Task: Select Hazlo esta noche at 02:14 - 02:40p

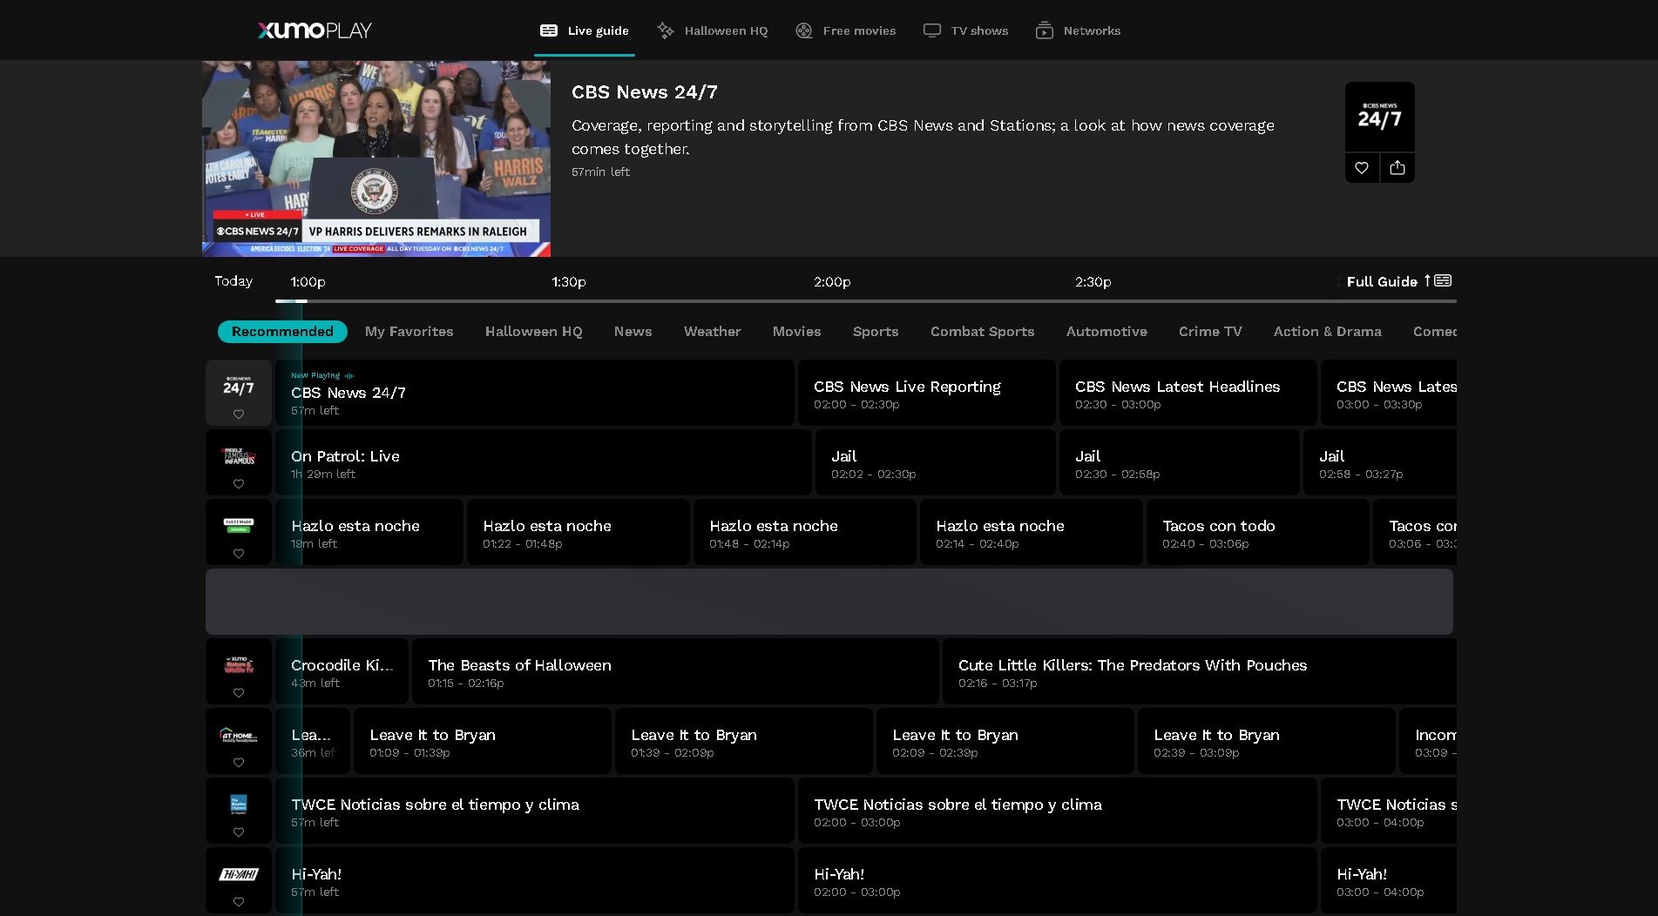Action: pos(1032,532)
